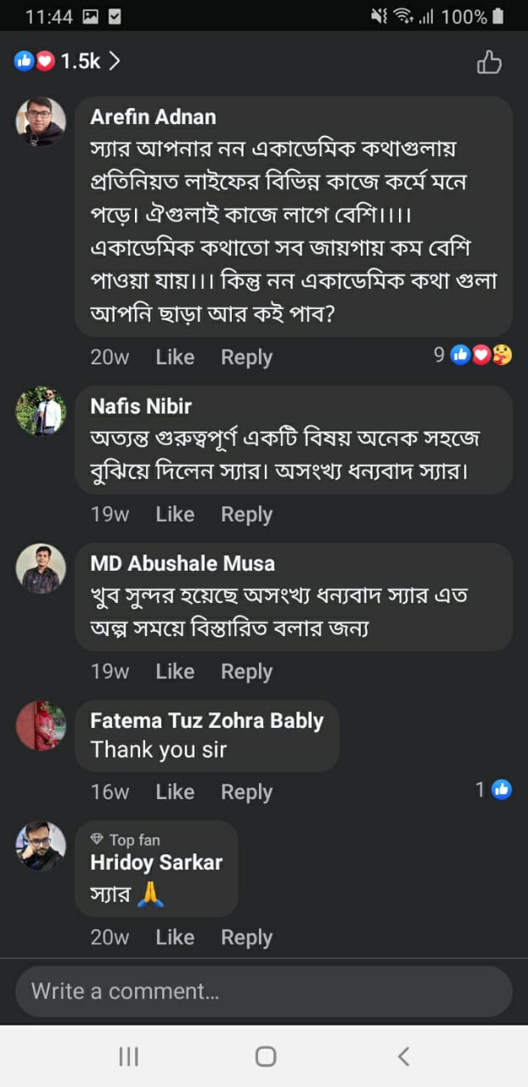Reply to MD Abushale Musa's comment
Screen dimensions: 528x1087
point(246,672)
